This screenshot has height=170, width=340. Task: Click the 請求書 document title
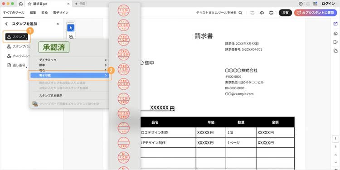[x=204, y=36]
